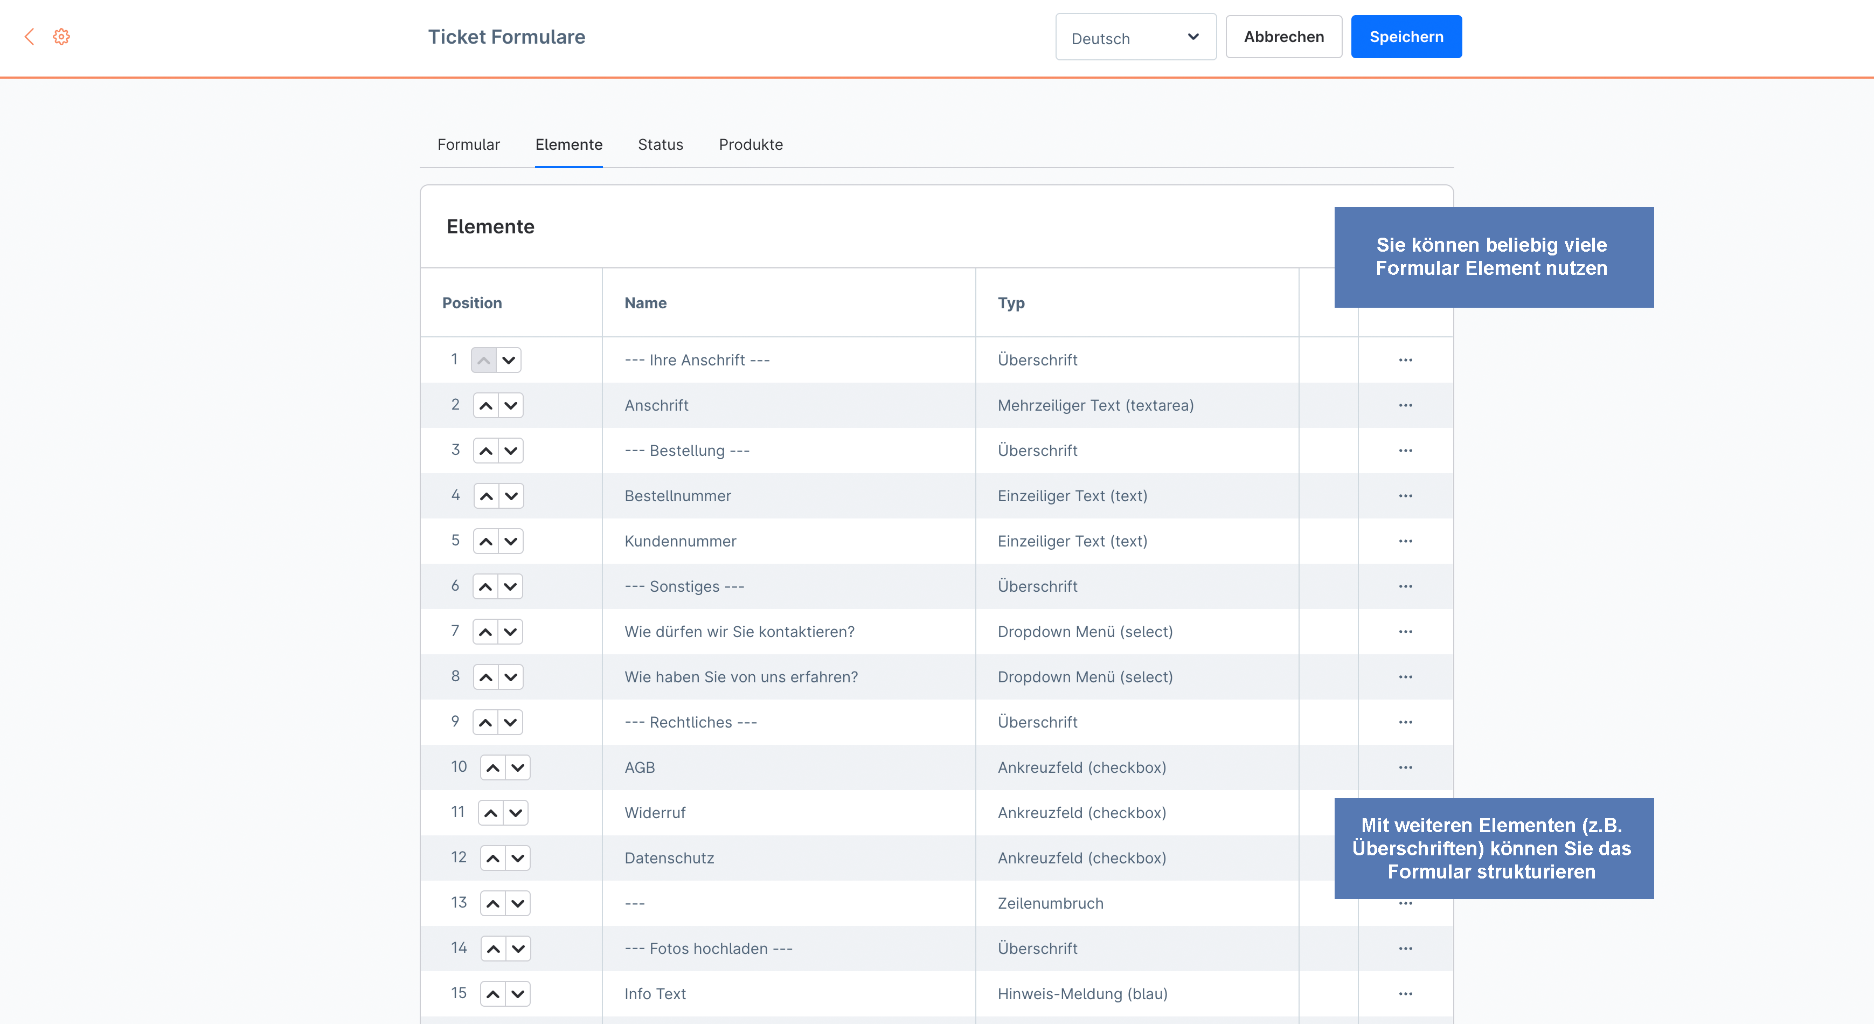Move 'Wie dürfen wir Sie kontaktieren?' down
Image resolution: width=1874 pixels, height=1024 pixels.
point(510,632)
